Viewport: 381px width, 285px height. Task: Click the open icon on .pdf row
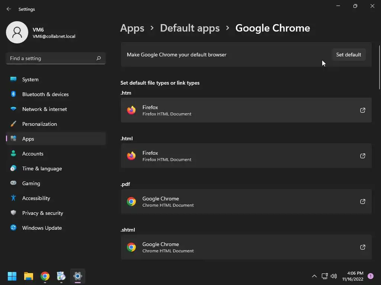[x=362, y=202]
